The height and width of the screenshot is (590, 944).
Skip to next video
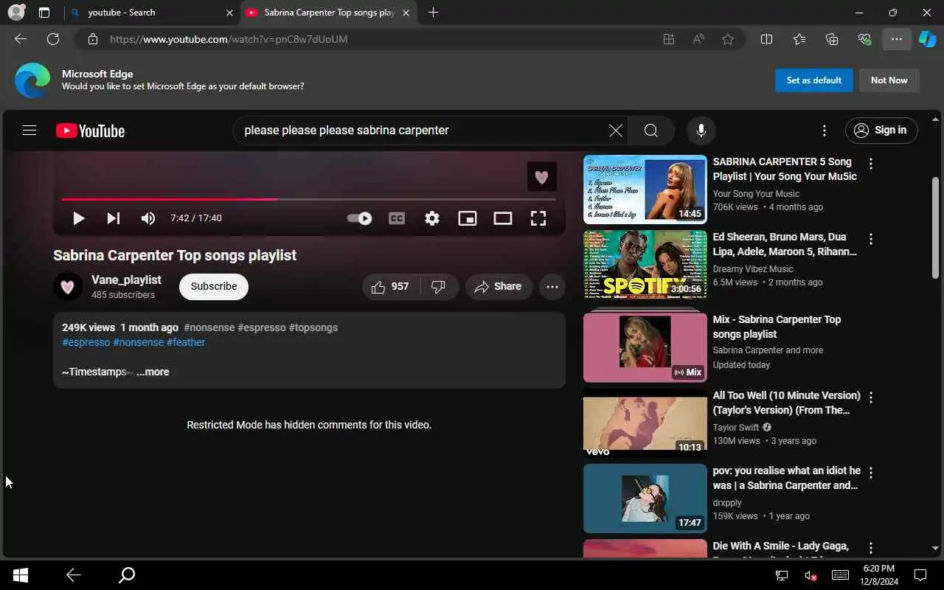[x=113, y=218]
